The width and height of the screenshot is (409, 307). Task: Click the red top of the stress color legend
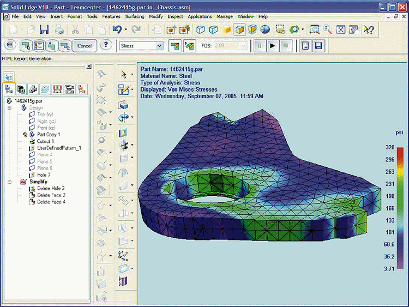[400, 151]
